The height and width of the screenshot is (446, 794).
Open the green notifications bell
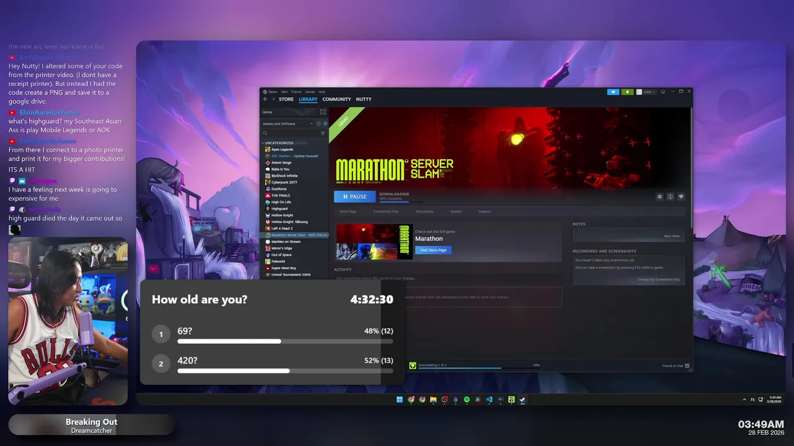pyautogui.click(x=628, y=92)
